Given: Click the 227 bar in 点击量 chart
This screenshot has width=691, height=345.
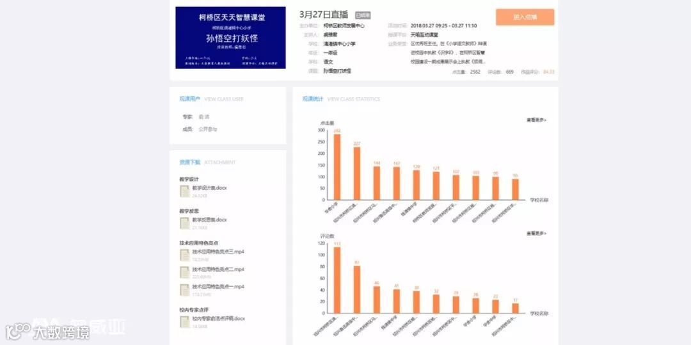Looking at the screenshot, I should pyautogui.click(x=357, y=173).
